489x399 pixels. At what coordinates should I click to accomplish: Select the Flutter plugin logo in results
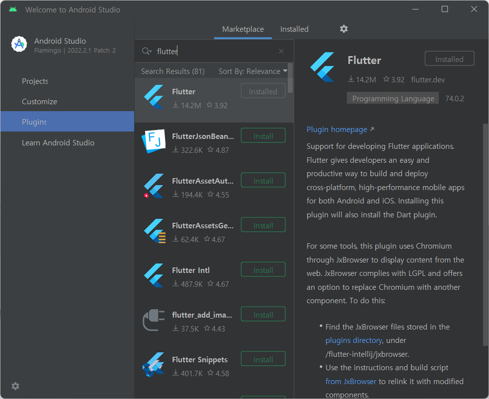(x=154, y=97)
